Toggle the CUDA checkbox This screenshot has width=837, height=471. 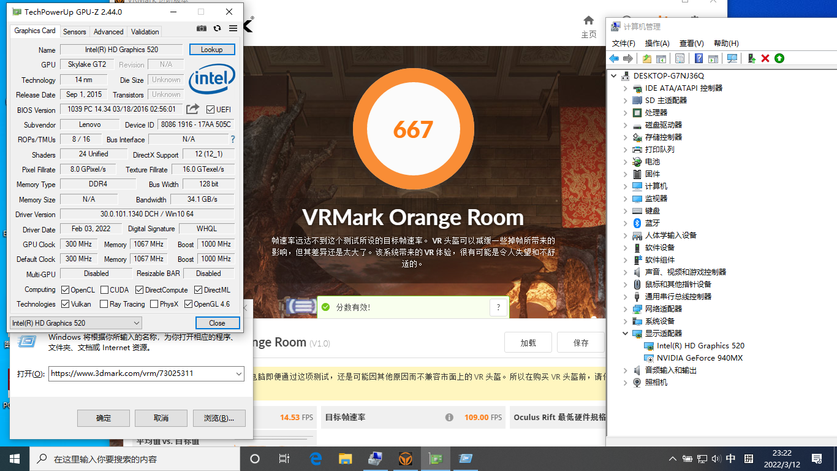[105, 290]
